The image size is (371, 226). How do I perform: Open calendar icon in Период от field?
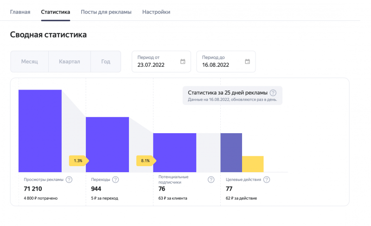(183, 61)
